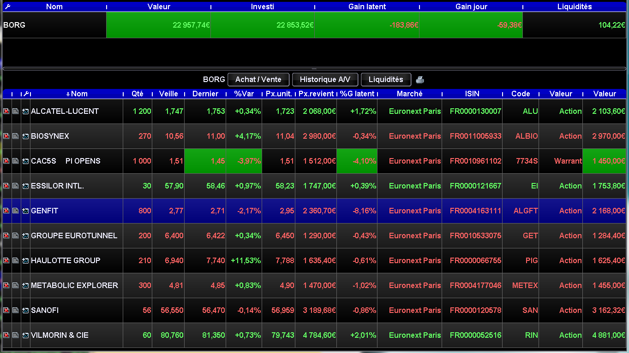Click the document icon in the CAC5S row

[16, 161]
